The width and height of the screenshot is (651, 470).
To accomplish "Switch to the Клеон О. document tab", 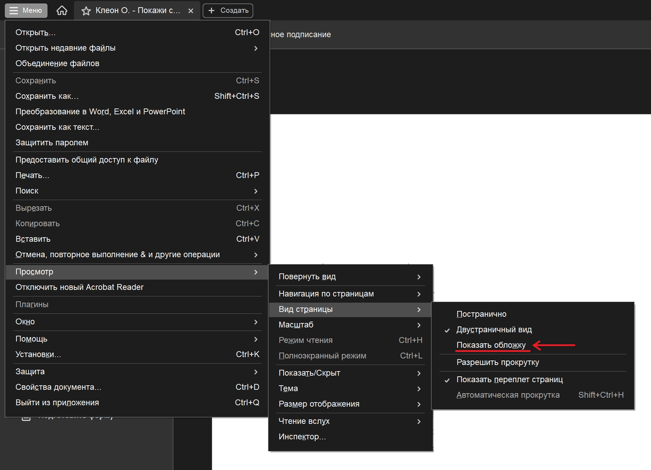I will [x=137, y=11].
